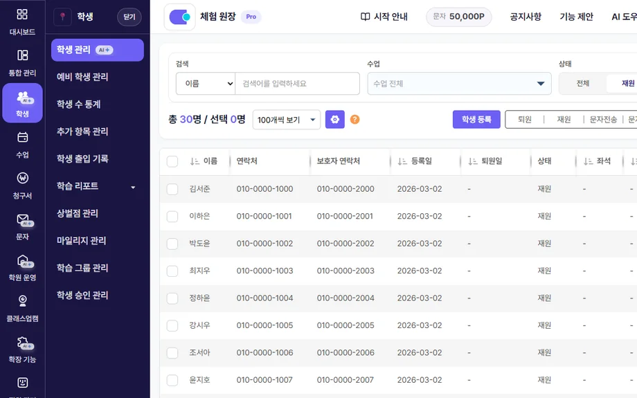Open the 학원 운영 icon
This screenshot has height=398, width=637.
tap(23, 260)
